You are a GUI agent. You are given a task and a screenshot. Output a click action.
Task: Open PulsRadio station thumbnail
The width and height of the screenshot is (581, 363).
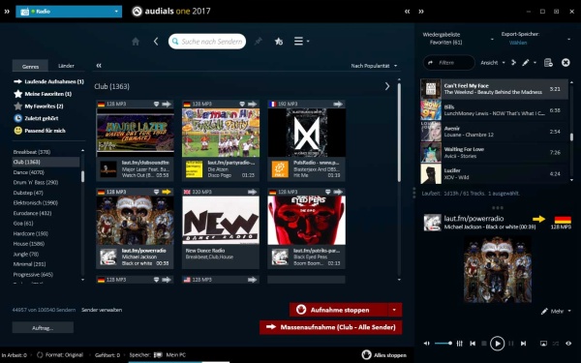(306, 133)
